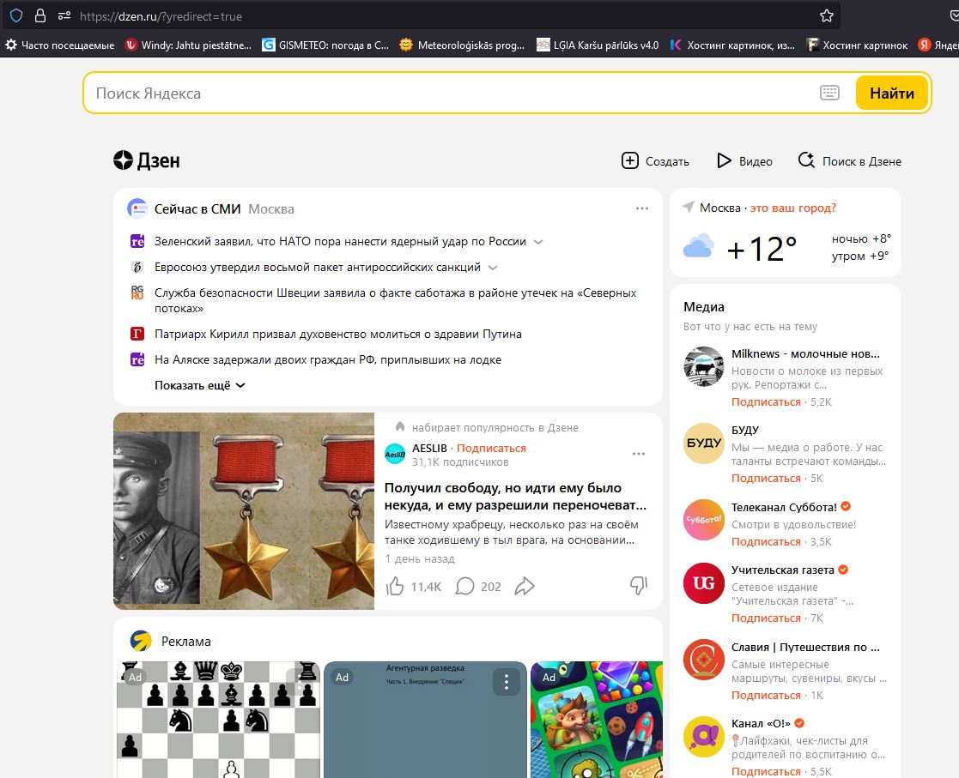Open site permissions icon in address bar
The width and height of the screenshot is (959, 778).
click(64, 16)
